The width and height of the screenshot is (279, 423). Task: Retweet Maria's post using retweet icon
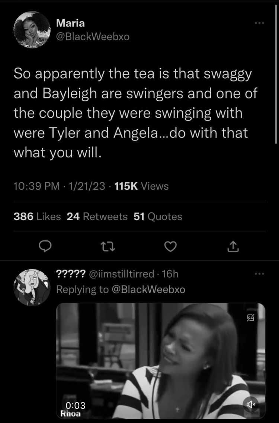108,246
